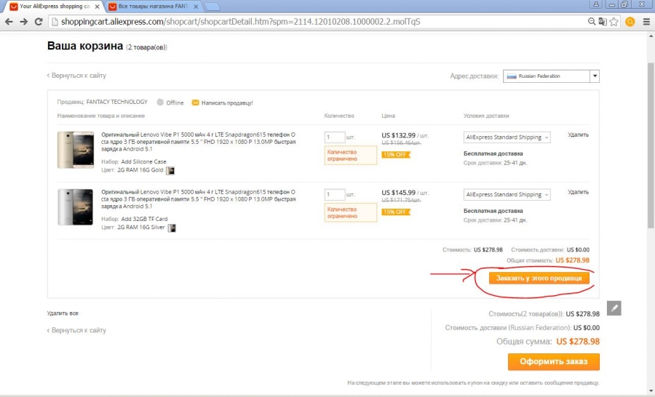The image size is (655, 397).
Task: Click the top Вернуться к сайту link
Action: 76,76
